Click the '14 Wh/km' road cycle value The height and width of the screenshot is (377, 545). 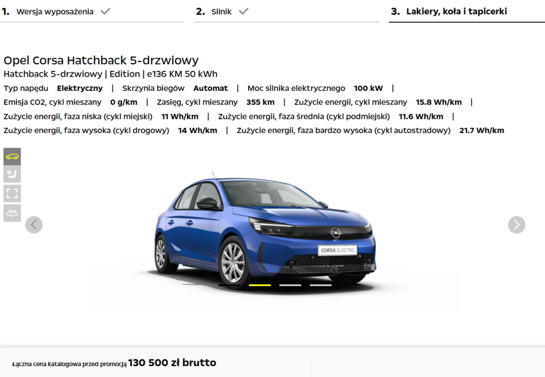pos(198,130)
